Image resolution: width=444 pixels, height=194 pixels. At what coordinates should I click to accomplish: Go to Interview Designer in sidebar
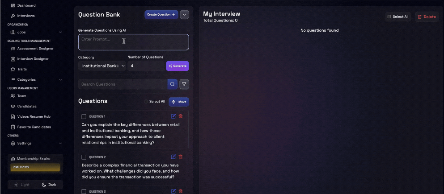33,59
